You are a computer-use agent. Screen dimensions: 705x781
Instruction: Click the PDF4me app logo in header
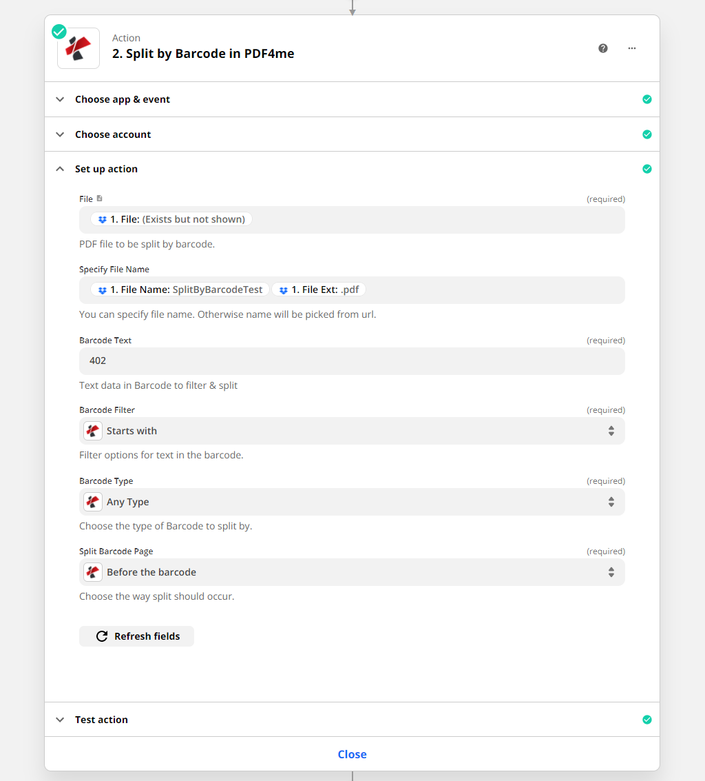click(78, 48)
